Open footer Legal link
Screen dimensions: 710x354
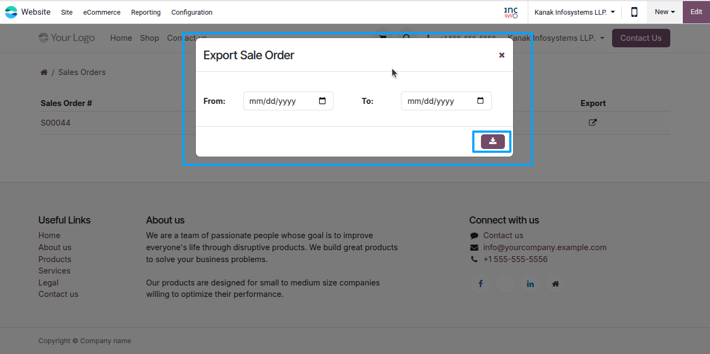pyautogui.click(x=48, y=283)
